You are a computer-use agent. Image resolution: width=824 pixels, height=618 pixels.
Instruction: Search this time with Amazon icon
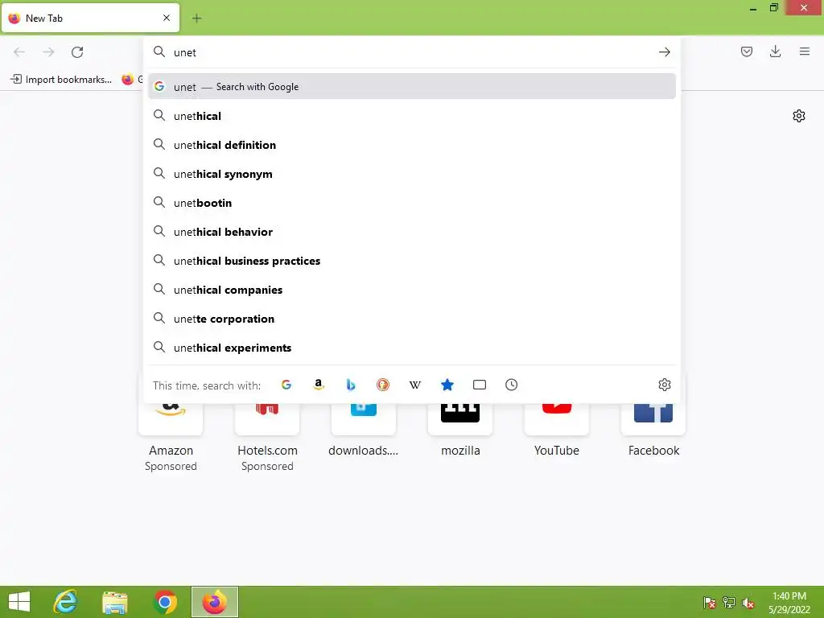click(319, 385)
